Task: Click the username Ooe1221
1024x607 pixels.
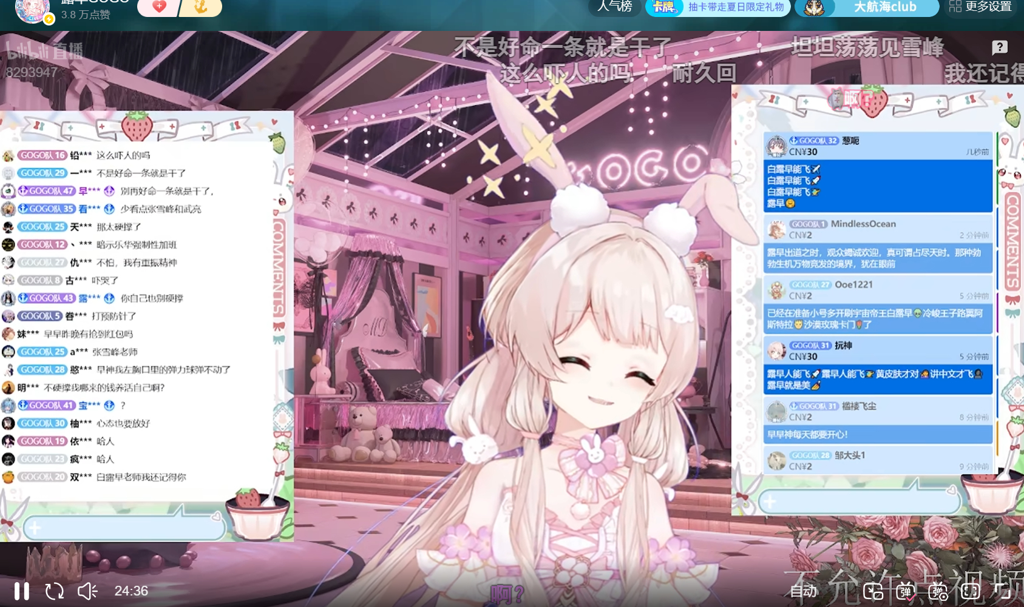Action: (x=854, y=284)
